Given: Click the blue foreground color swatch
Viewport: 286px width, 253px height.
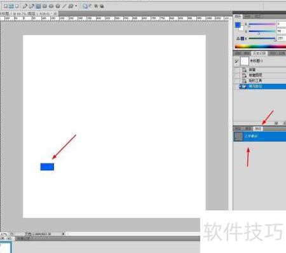Looking at the screenshot, I should [x=238, y=25].
